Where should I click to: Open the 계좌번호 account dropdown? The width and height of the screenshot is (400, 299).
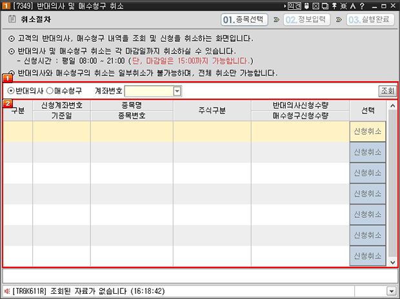[x=177, y=92]
